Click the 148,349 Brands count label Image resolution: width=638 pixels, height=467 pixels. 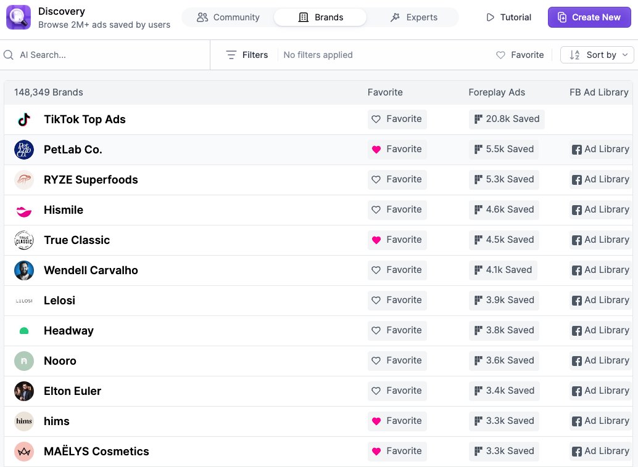(48, 92)
